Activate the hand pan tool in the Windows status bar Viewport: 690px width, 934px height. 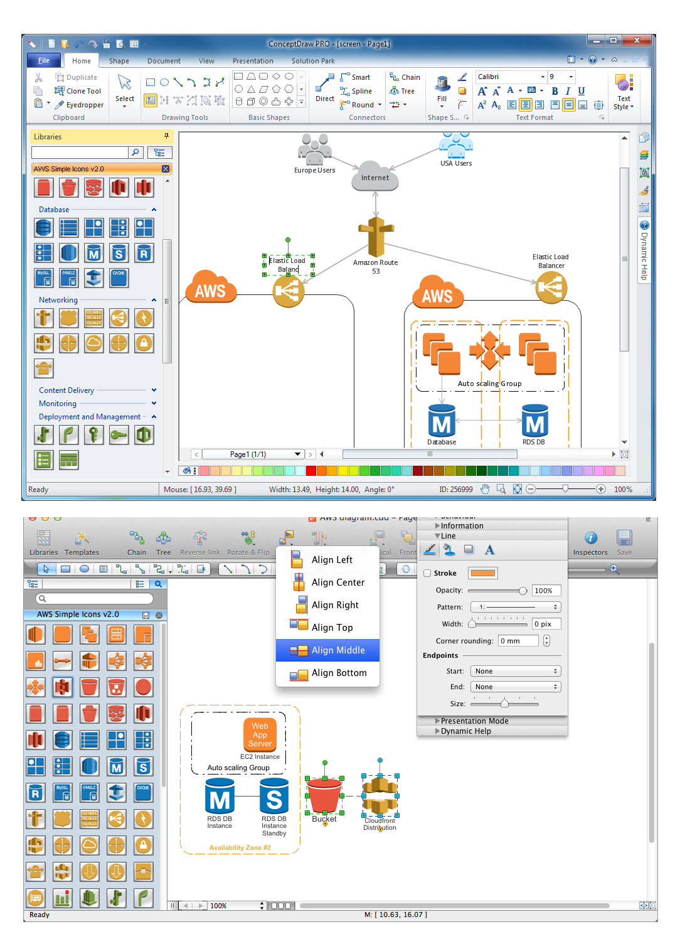[485, 489]
